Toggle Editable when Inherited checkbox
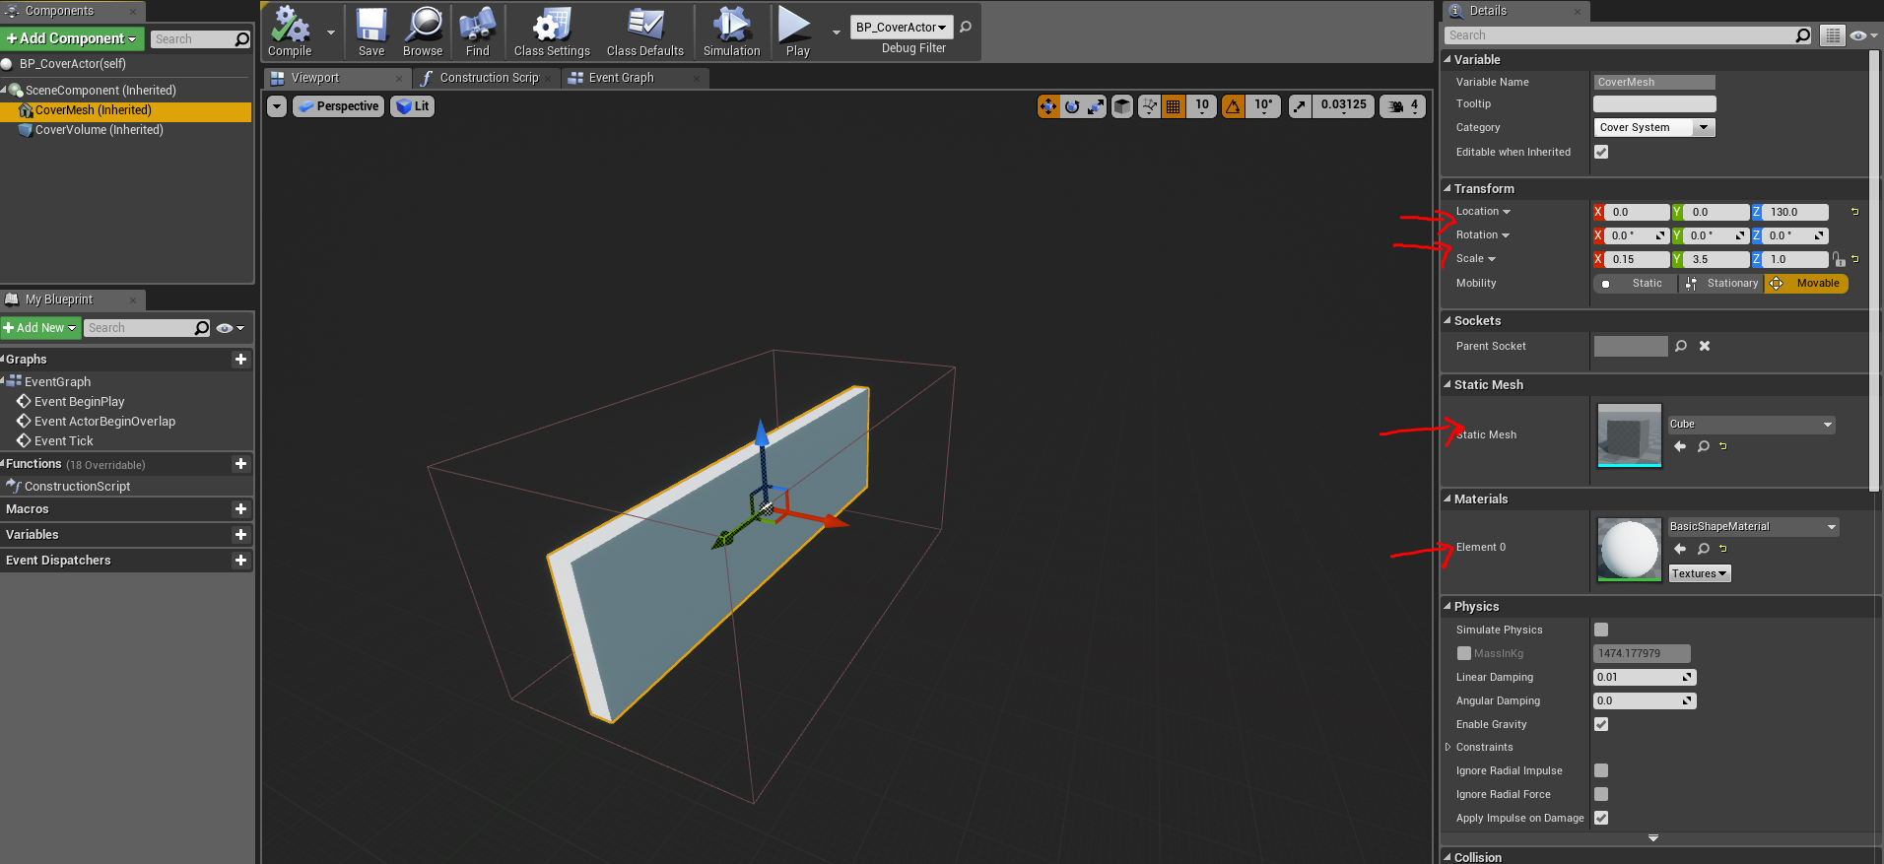Screen dimensions: 1884x864 tap(1601, 152)
